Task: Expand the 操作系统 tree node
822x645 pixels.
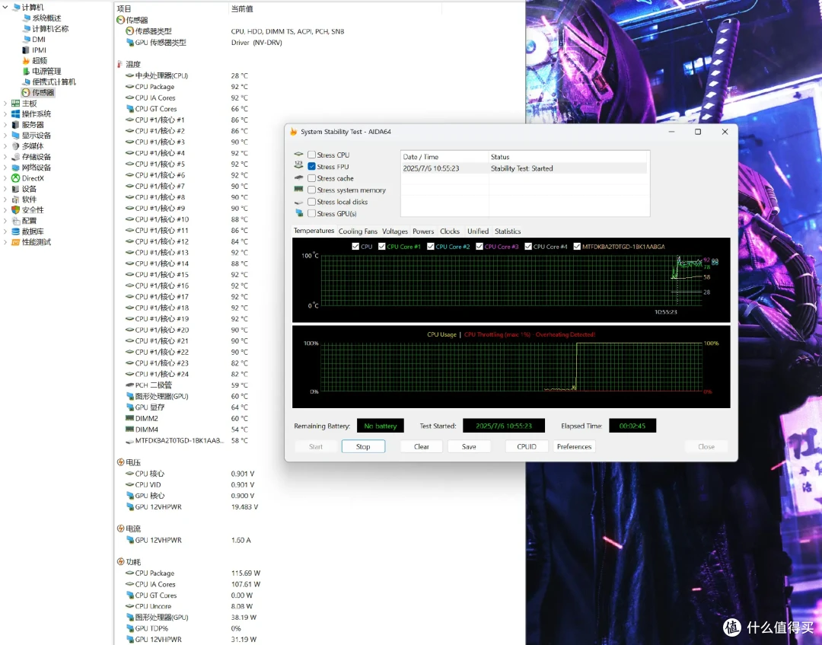Action: coord(5,113)
